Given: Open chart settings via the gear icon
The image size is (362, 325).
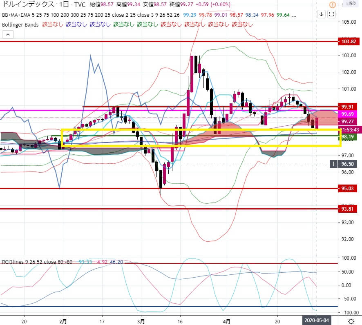Looking at the screenshot, I should point(351,321).
